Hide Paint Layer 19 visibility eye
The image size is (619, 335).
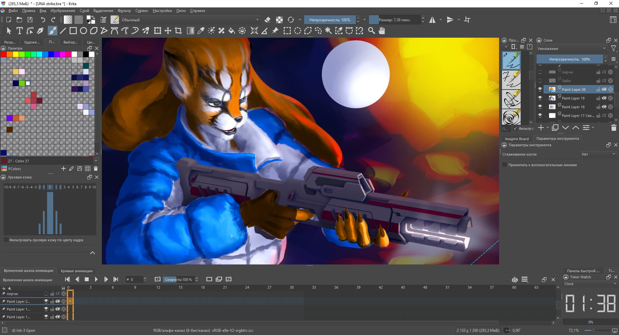click(x=540, y=98)
